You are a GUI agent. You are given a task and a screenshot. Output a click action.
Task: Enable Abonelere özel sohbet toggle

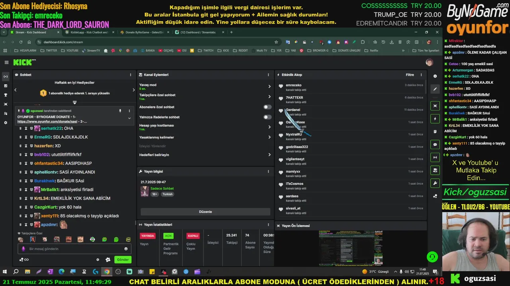coord(267,107)
